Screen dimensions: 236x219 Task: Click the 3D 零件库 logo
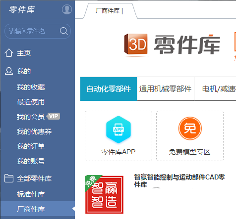click(172, 45)
